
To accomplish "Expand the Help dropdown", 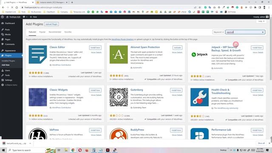I will click(x=261, y=21).
